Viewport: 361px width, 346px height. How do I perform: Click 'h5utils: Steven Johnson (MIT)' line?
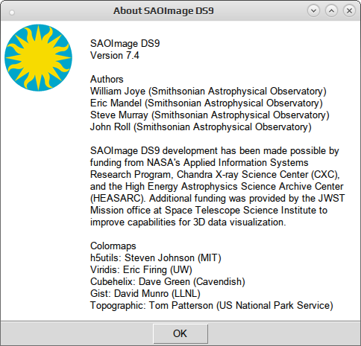tap(156, 257)
